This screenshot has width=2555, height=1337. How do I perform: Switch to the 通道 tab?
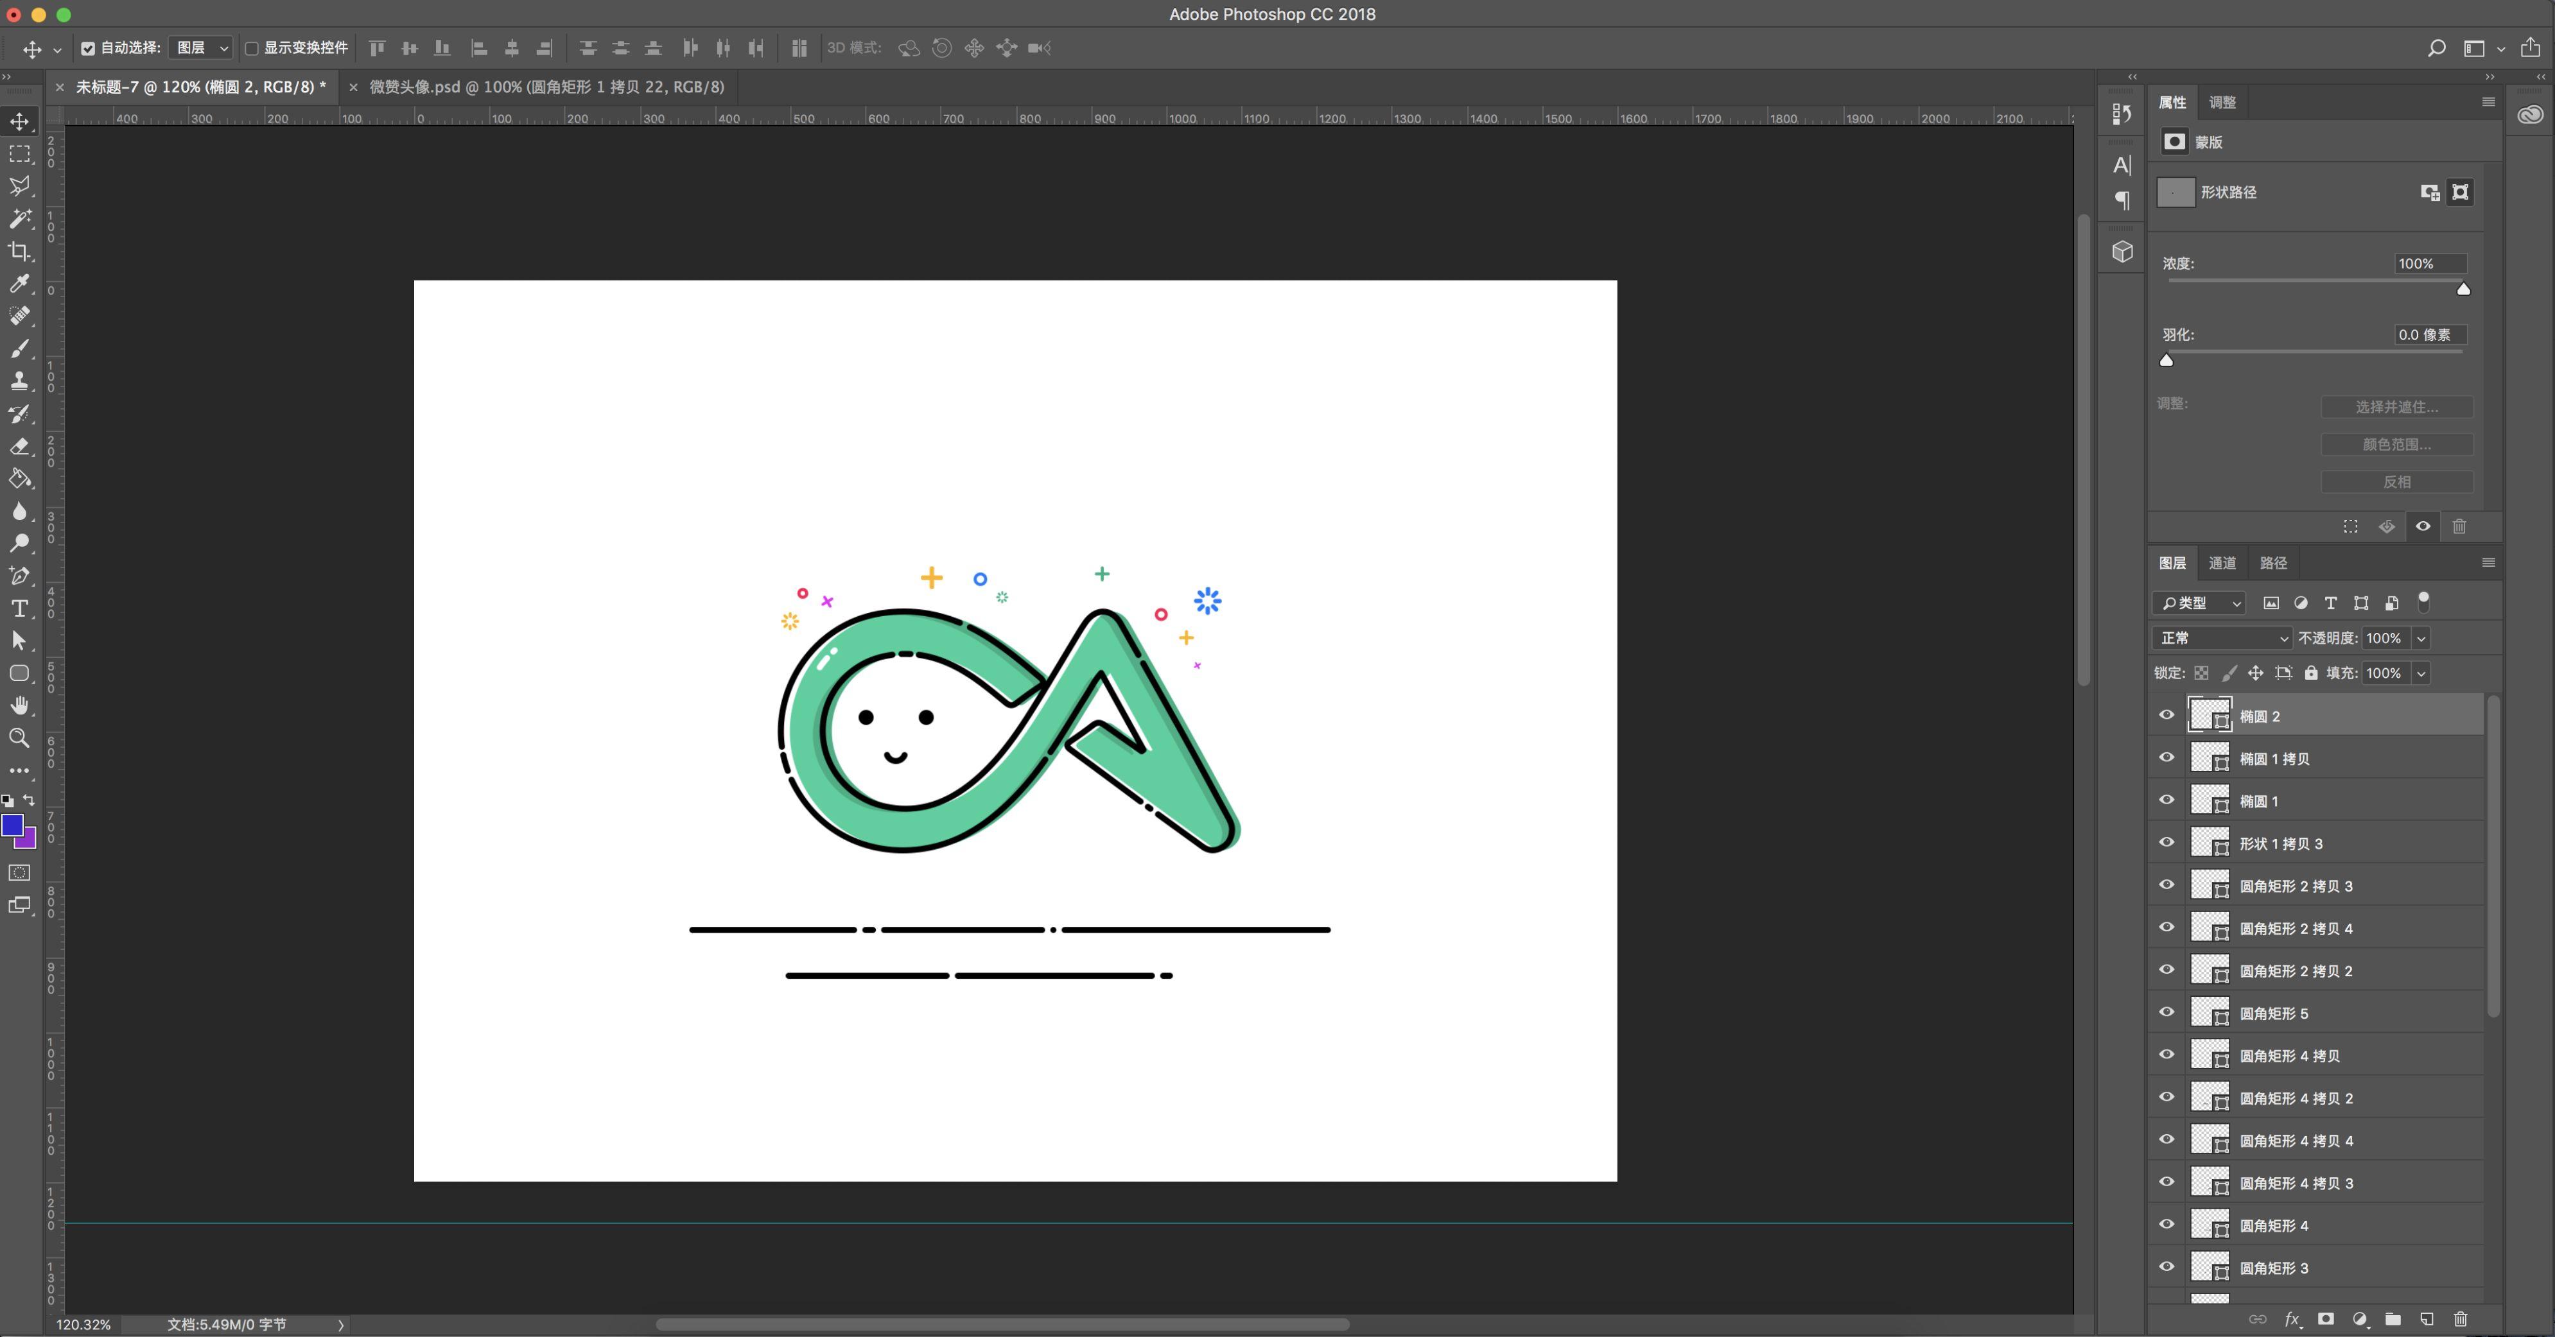pyautogui.click(x=2222, y=562)
